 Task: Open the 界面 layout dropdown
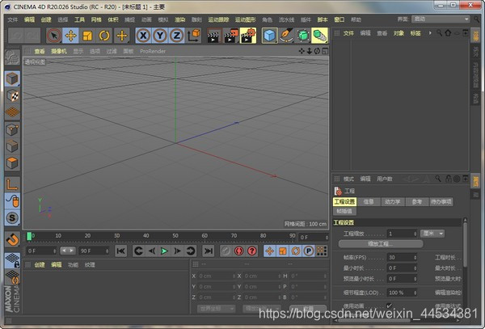click(441, 19)
